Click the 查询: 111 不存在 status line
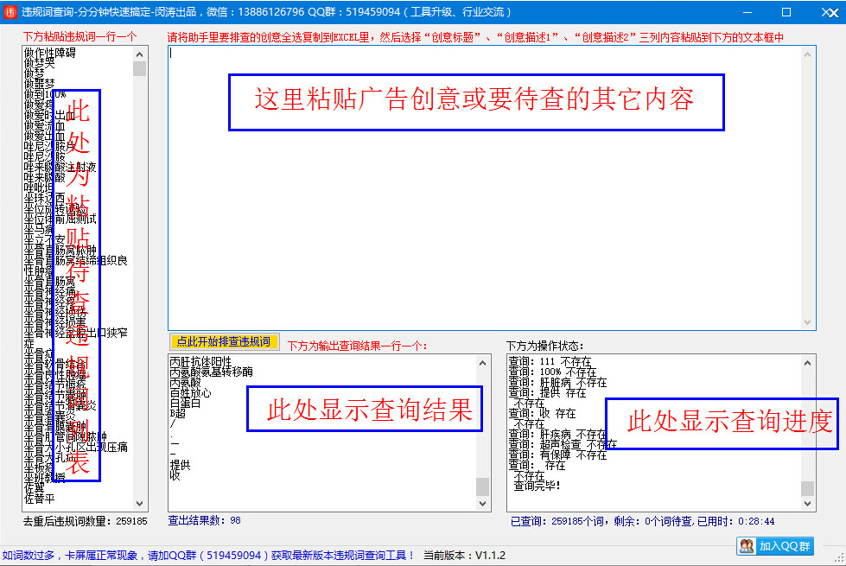Screen dimensions: 846x566 click(550, 361)
